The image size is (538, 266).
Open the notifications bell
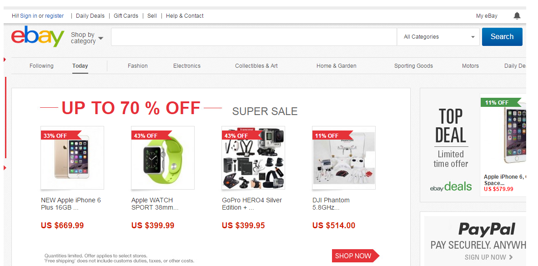tap(517, 16)
